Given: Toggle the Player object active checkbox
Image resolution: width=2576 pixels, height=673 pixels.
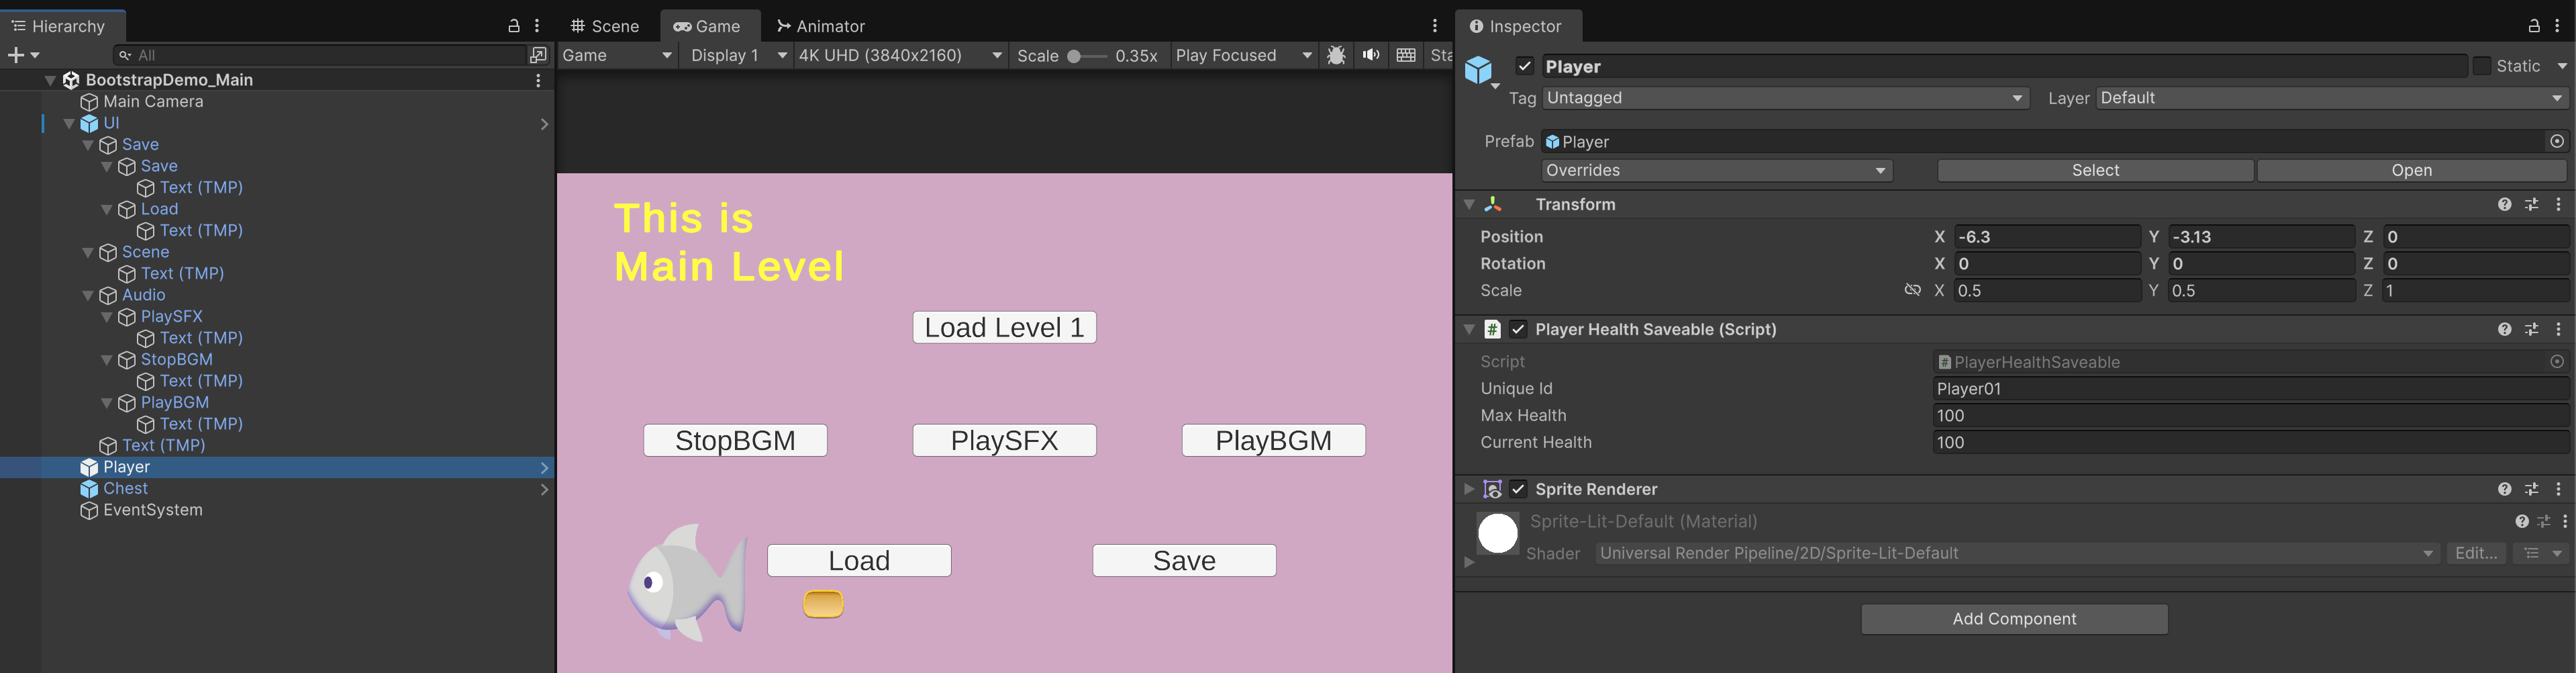Looking at the screenshot, I should click(x=1524, y=66).
